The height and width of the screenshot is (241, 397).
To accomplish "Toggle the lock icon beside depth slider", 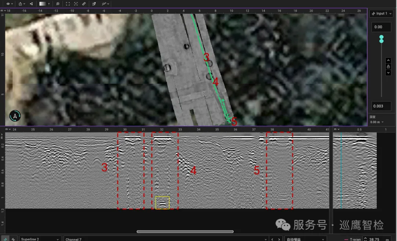I will pyautogui.click(x=388, y=66).
